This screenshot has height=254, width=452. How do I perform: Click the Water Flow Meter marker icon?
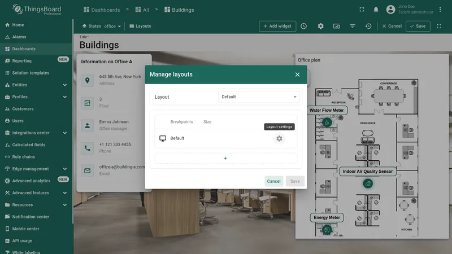pos(327,122)
